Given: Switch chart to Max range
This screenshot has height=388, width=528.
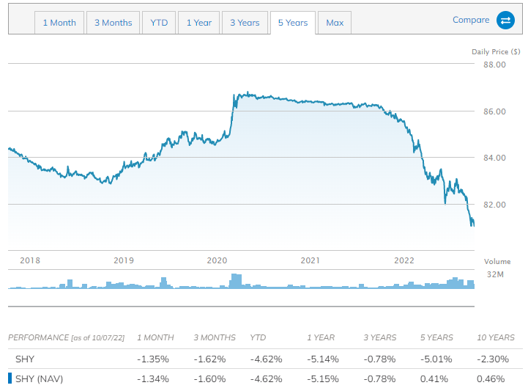Looking at the screenshot, I should pyautogui.click(x=335, y=23).
